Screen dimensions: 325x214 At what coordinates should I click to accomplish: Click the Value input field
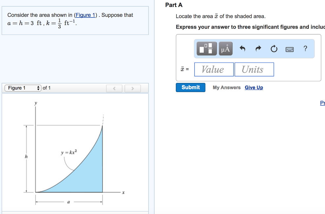(x=214, y=69)
